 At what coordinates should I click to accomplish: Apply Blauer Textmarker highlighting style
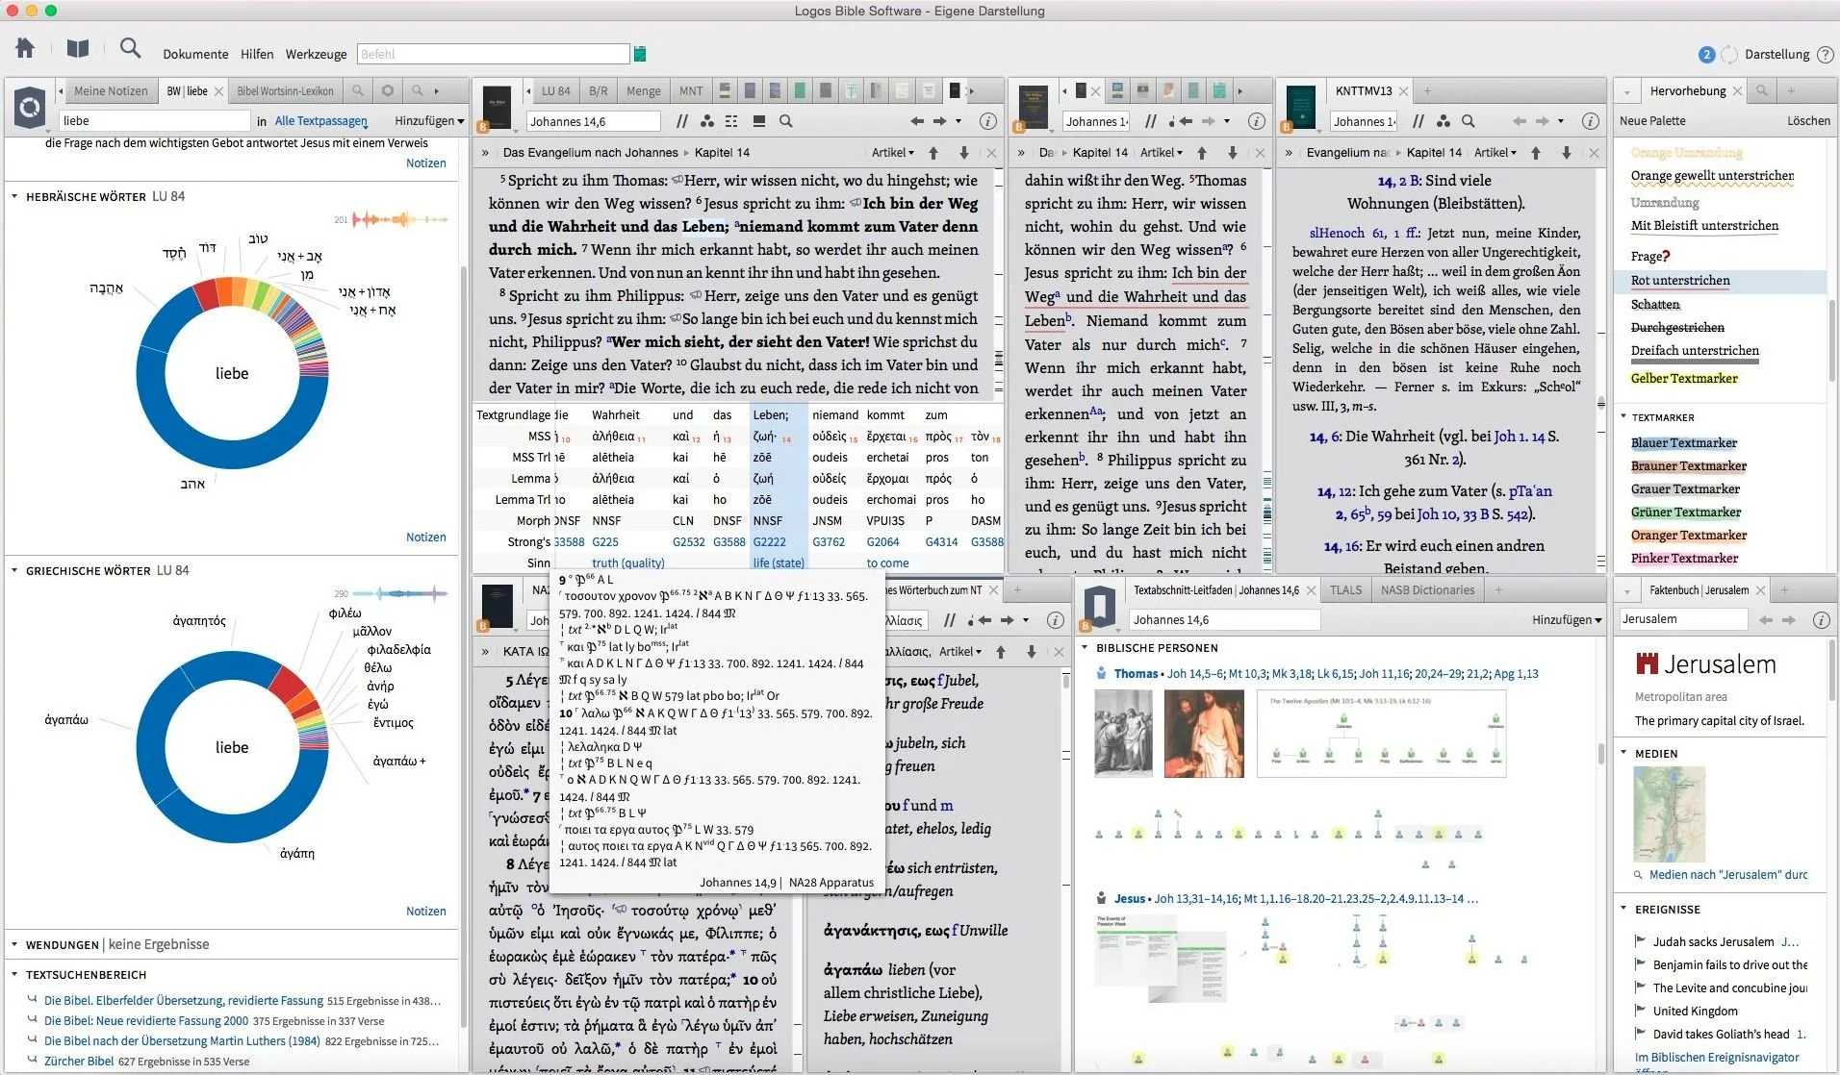point(1684,443)
